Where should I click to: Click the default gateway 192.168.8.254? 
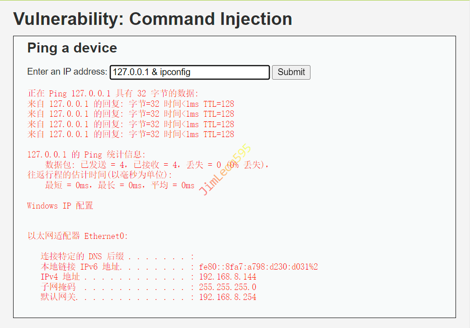227,297
